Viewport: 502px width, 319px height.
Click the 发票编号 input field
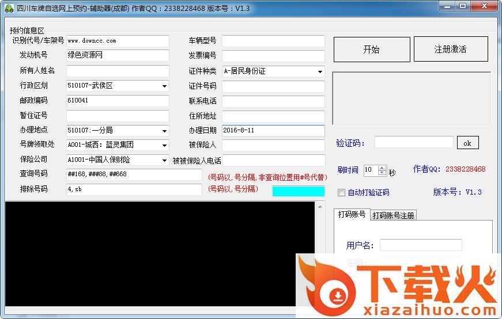tap(273, 56)
